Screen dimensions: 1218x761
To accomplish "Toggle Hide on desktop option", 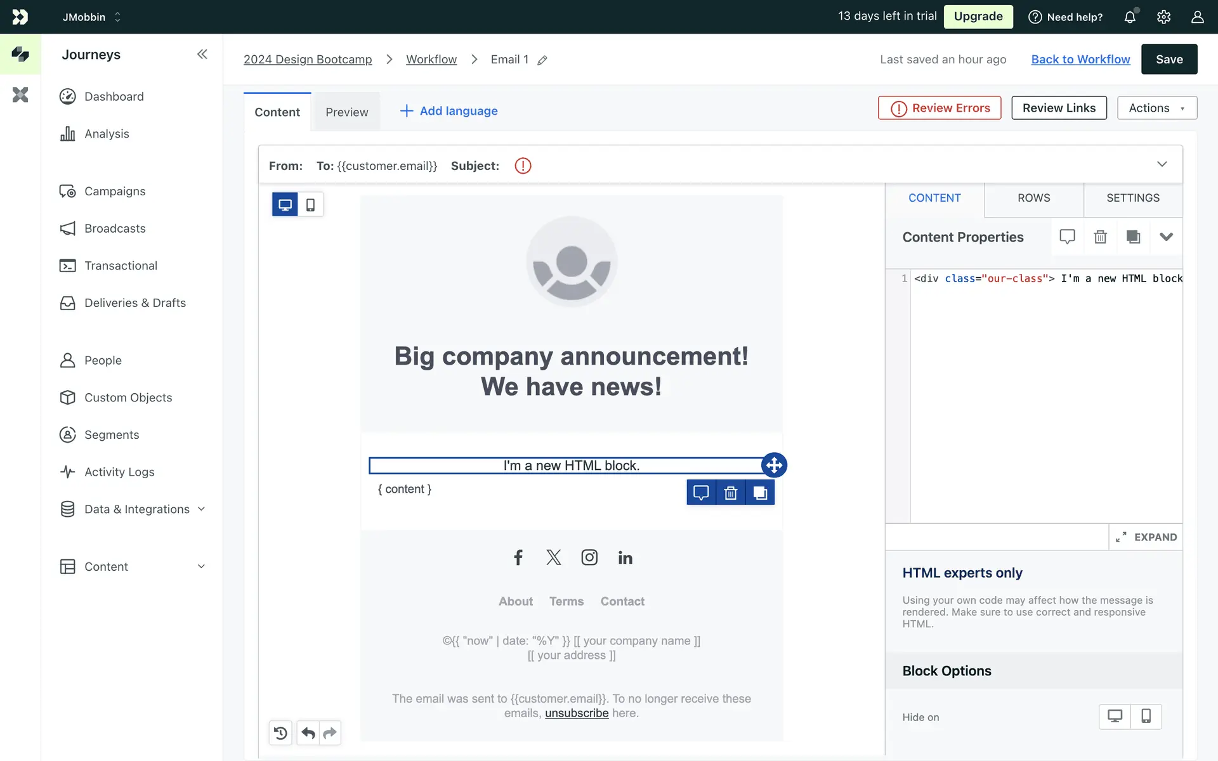I will [x=1115, y=717].
